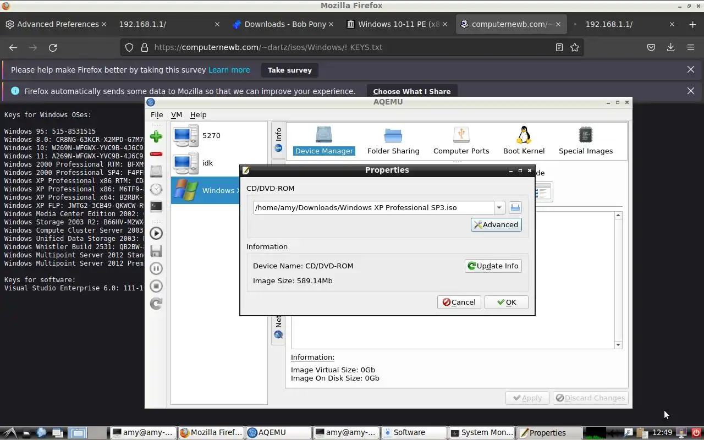704x440 pixels.
Task: Switch to Windows 10-11 PE tab
Action: coord(398,24)
